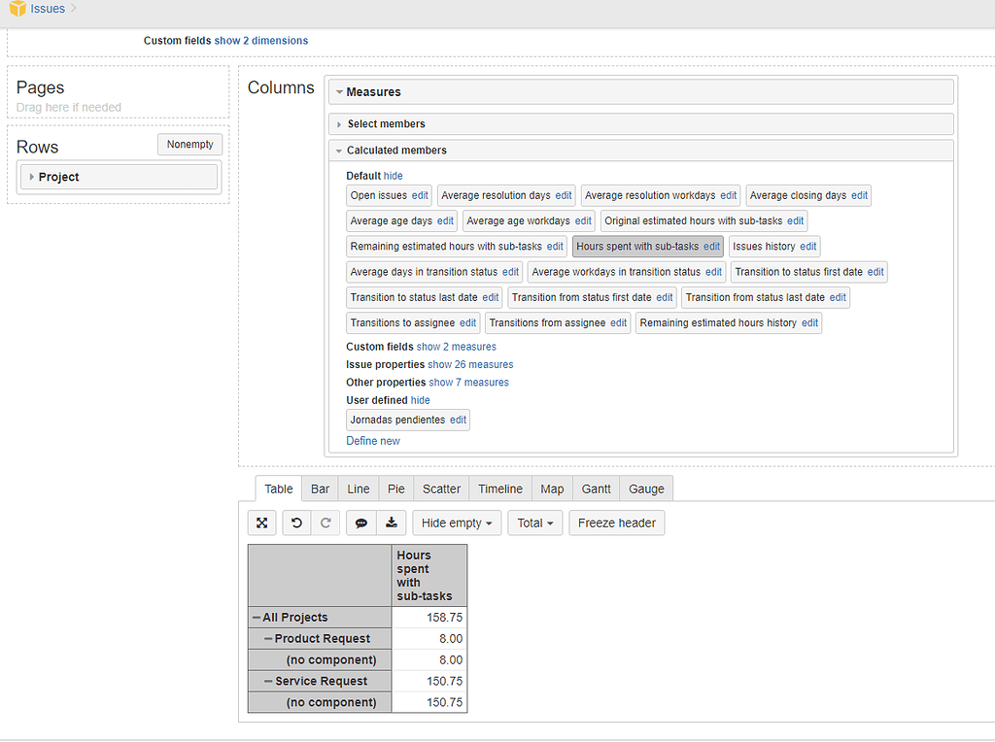Open the Total dropdown

tap(534, 523)
